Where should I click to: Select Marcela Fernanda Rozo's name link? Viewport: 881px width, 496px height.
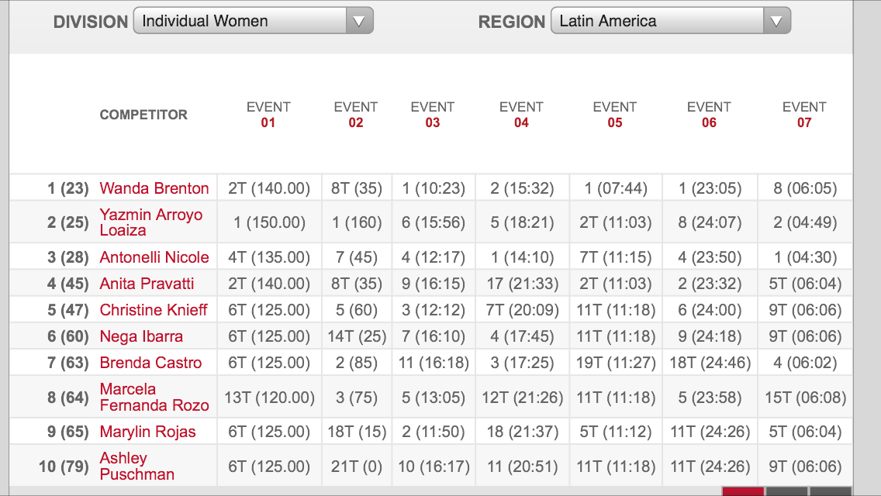pos(154,398)
